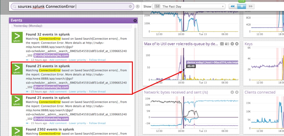Click the Events list vertical scrollbar
This screenshot has height=136, width=284.
135,78
